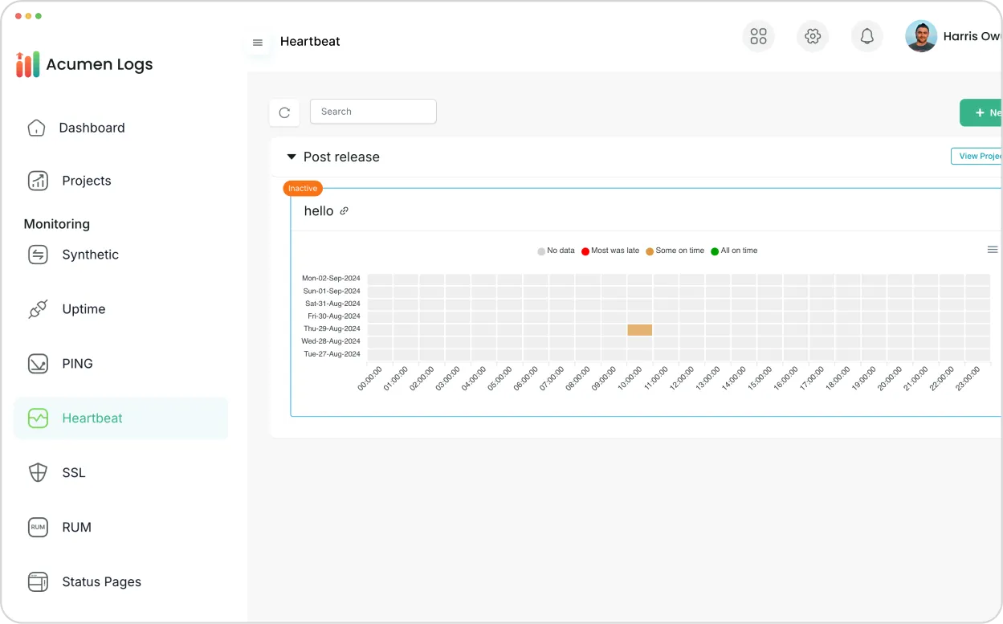Viewport: 1003px width, 624px height.
Task: Focus the Search input field
Action: pos(373,112)
